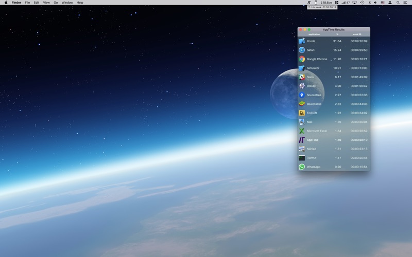Click the time 00:00:28:10
The width and height of the screenshot is (412, 257).
pyautogui.click(x=359, y=140)
